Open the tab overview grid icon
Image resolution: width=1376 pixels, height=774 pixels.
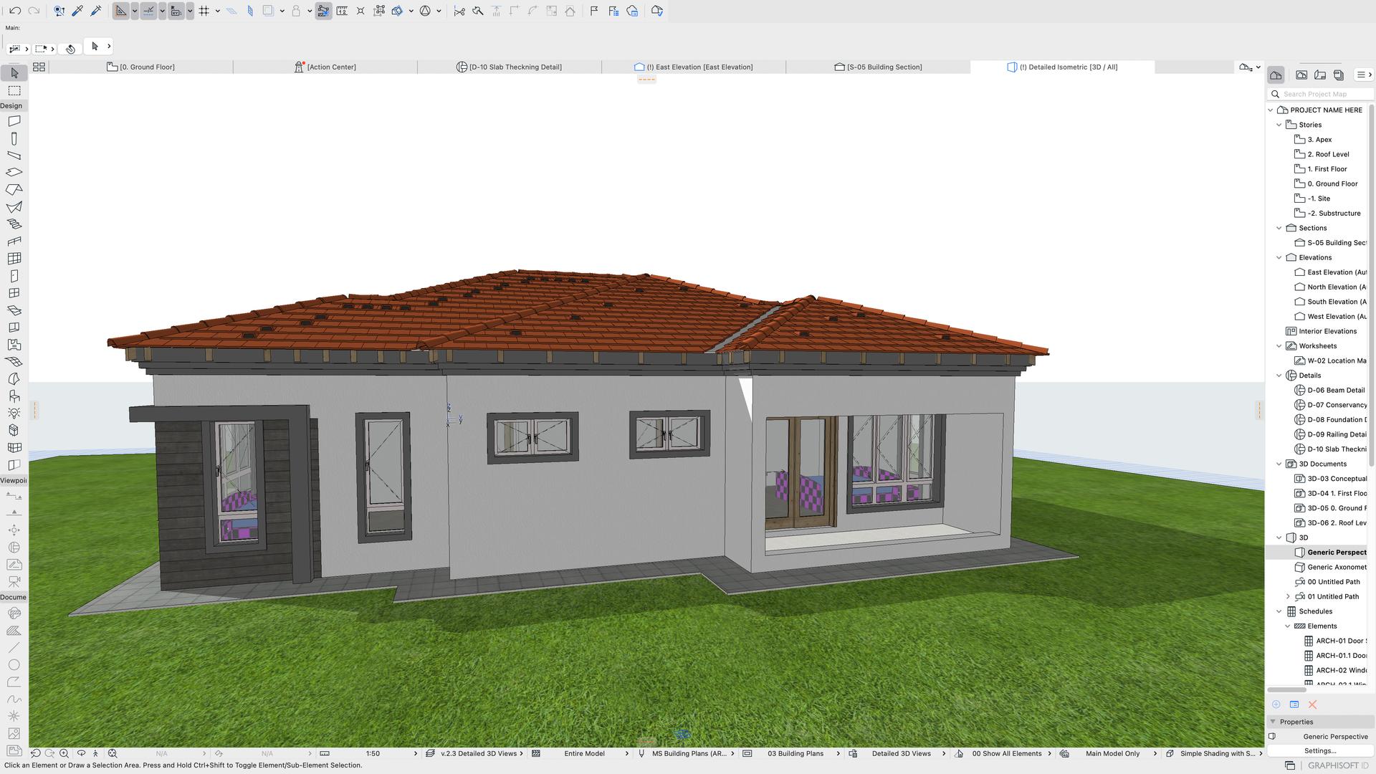click(x=39, y=67)
